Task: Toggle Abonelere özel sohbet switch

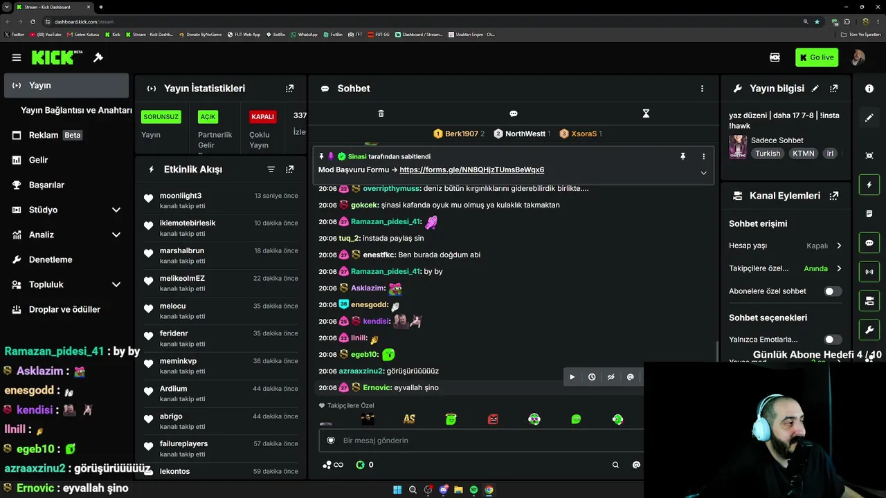Action: 833,291
